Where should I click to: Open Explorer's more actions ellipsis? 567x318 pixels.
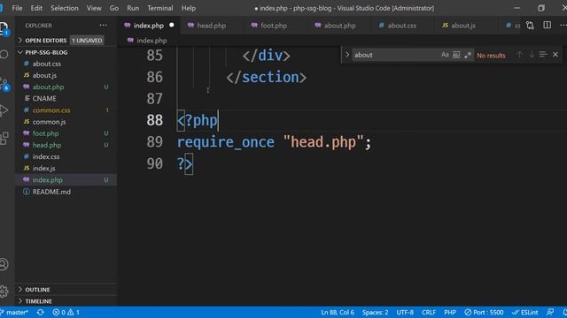coord(103,26)
